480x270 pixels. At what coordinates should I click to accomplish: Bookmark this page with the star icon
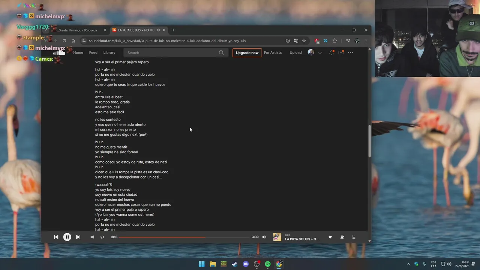[304, 41]
